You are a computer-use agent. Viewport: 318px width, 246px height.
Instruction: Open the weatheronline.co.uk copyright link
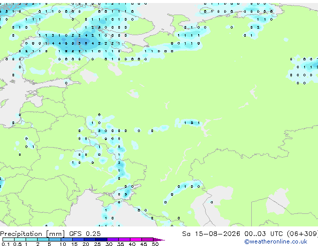pyautogui.click(x=275, y=241)
